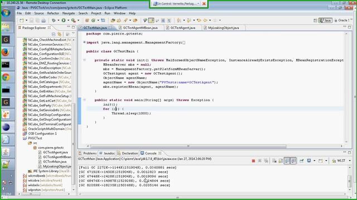Clear the console output icon
The height and width of the screenshot is (200, 357).
point(274,161)
